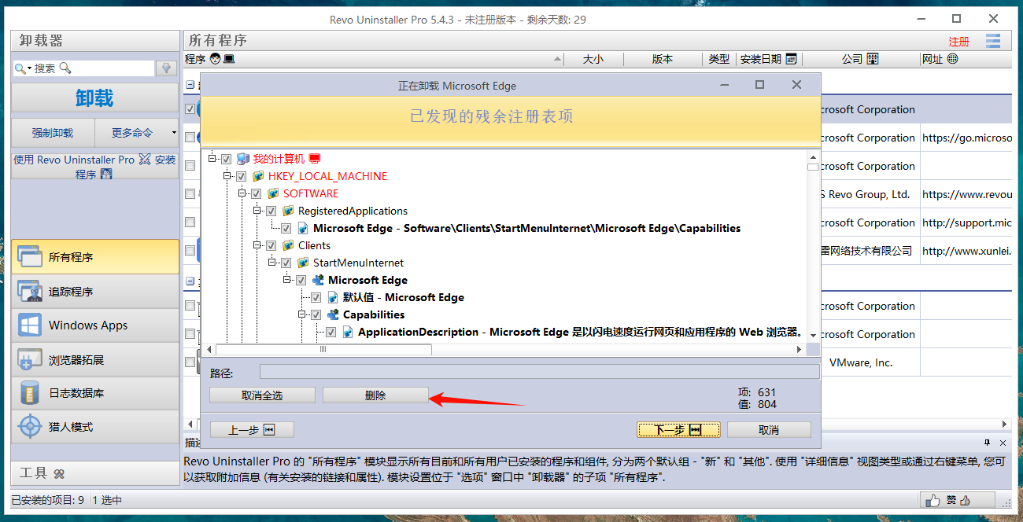Viewport: 1023px width, 522px height.
Task: Click the hamburger menu icon beside 注册
Action: click(x=993, y=42)
